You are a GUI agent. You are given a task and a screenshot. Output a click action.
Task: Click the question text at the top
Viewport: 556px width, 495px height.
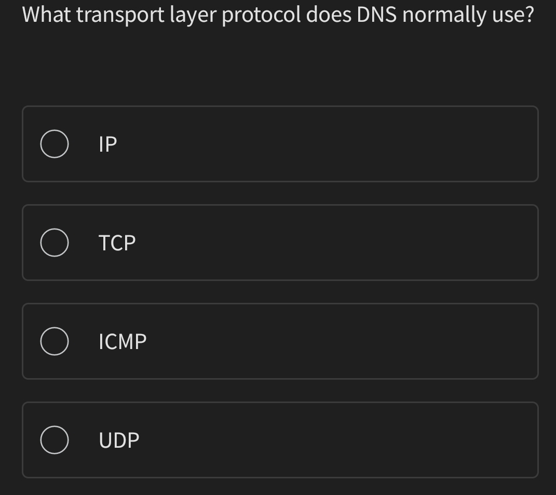click(278, 15)
